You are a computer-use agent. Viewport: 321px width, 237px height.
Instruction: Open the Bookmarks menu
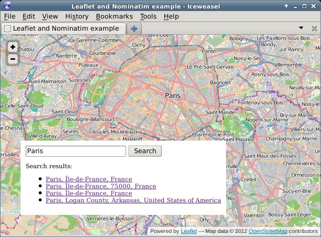(x=114, y=17)
